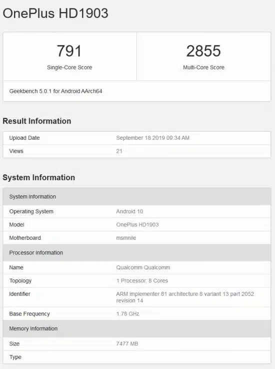Screen dimensions: 275x369
Task: Select the ARM implementer identifier text
Action: pyautogui.click(x=185, y=297)
